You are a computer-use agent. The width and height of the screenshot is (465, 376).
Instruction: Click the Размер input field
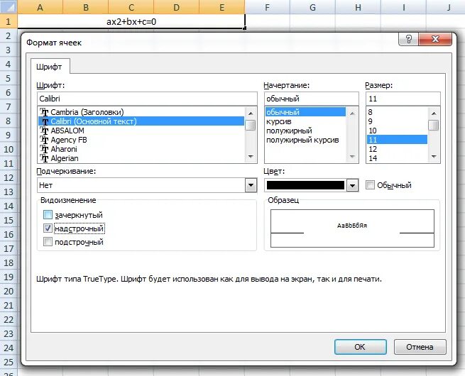pos(403,99)
